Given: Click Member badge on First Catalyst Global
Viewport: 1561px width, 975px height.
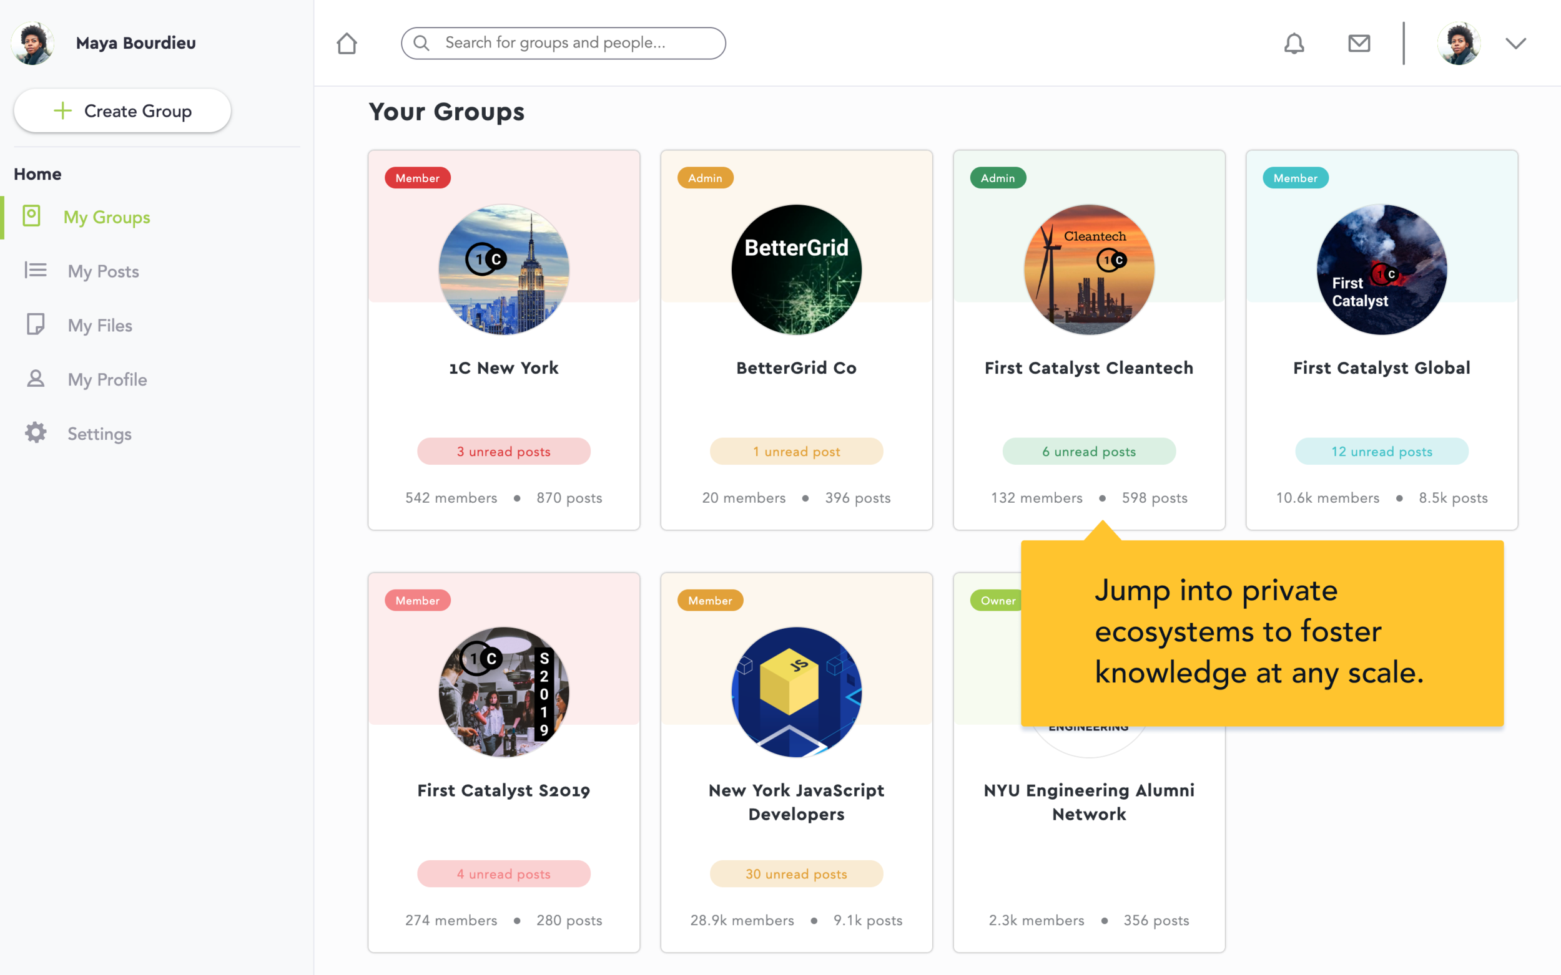Looking at the screenshot, I should 1295,178.
